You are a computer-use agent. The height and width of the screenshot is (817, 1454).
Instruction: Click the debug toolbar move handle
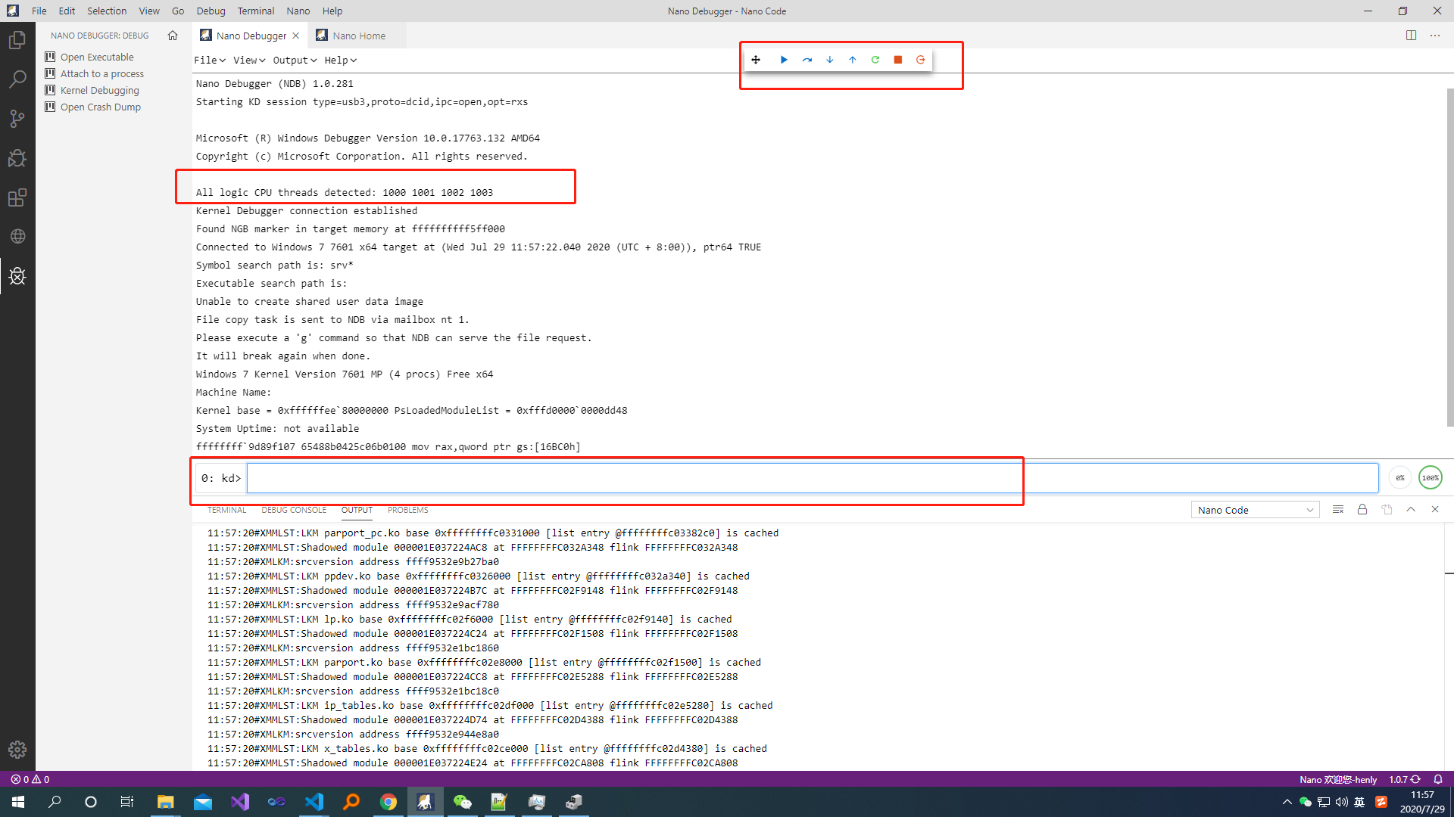pyautogui.click(x=756, y=60)
